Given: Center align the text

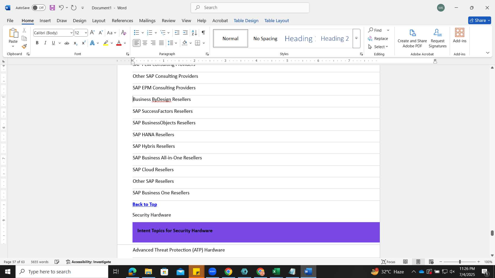Looking at the screenshot, I should pyautogui.click(x=145, y=43).
